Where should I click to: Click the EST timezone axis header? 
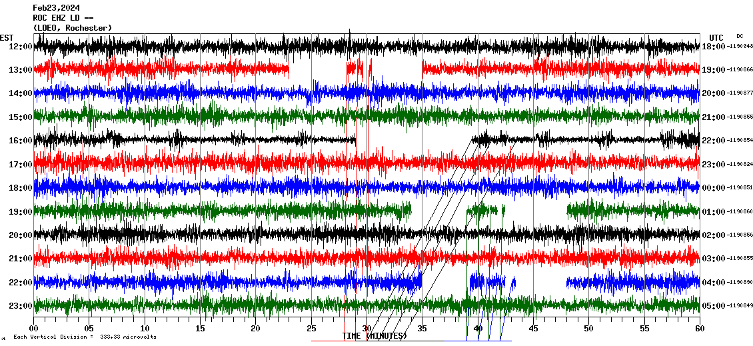6,37
